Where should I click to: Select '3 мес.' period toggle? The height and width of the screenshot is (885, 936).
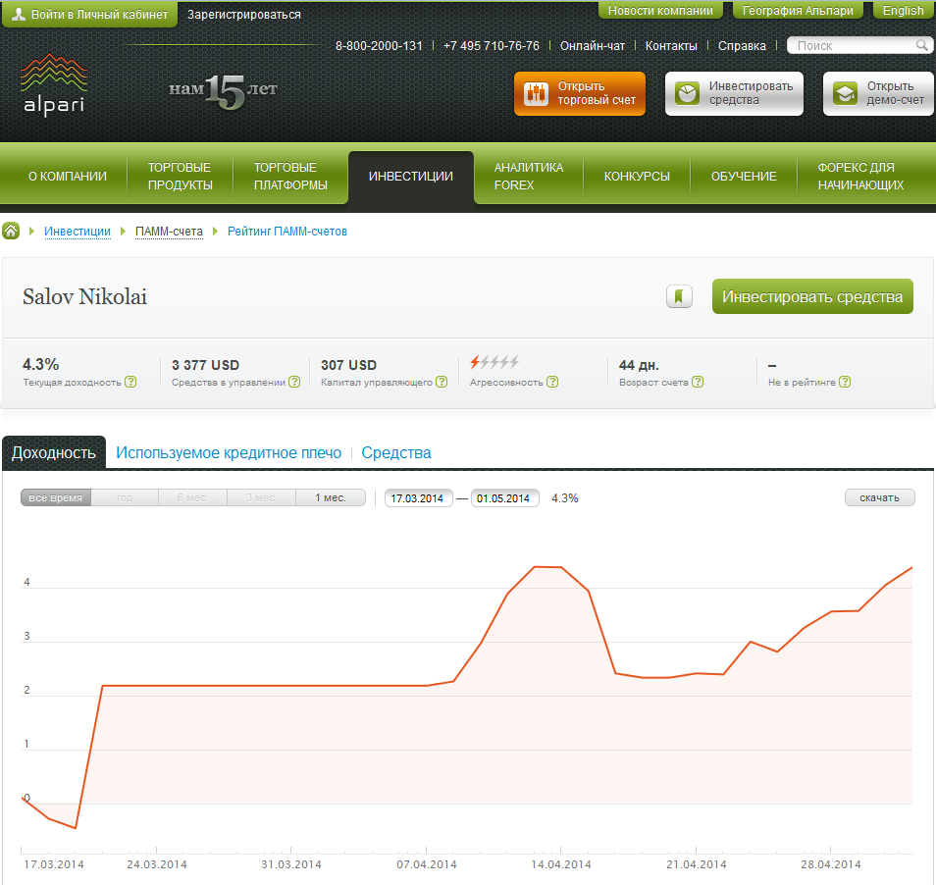point(261,497)
